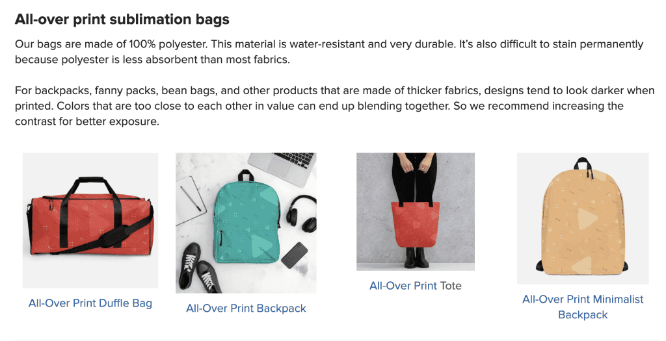Click the orange backpack's black top handle

(x=583, y=164)
